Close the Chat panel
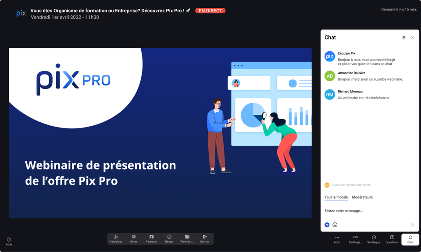This screenshot has height=252, width=421. (x=413, y=38)
